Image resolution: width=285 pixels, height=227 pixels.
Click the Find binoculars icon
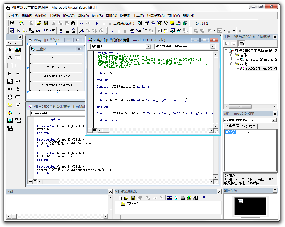point(73,23)
